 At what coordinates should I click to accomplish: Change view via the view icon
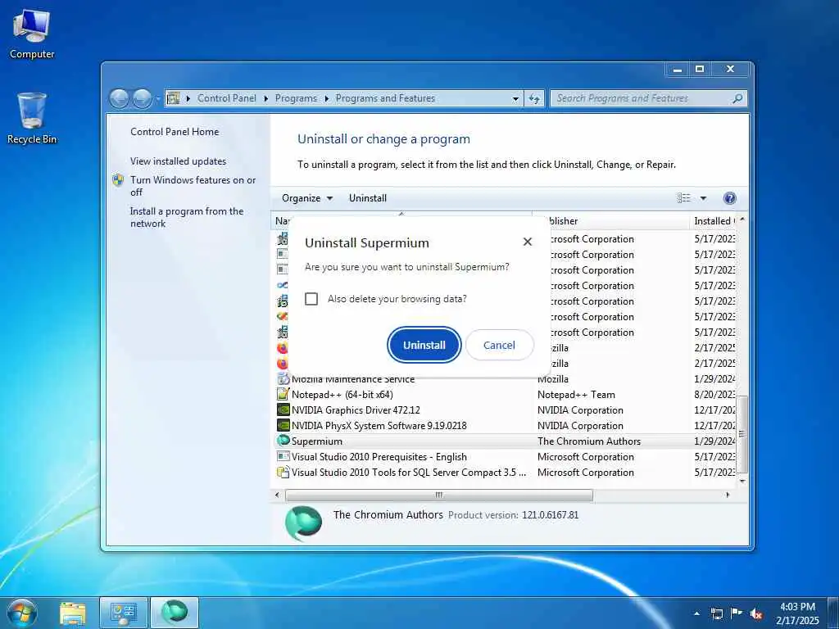coord(684,198)
